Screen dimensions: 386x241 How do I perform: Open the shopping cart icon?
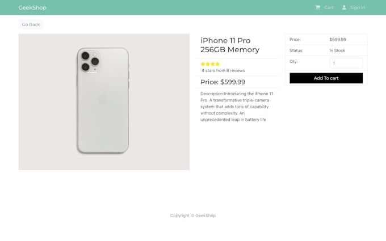[x=318, y=7]
